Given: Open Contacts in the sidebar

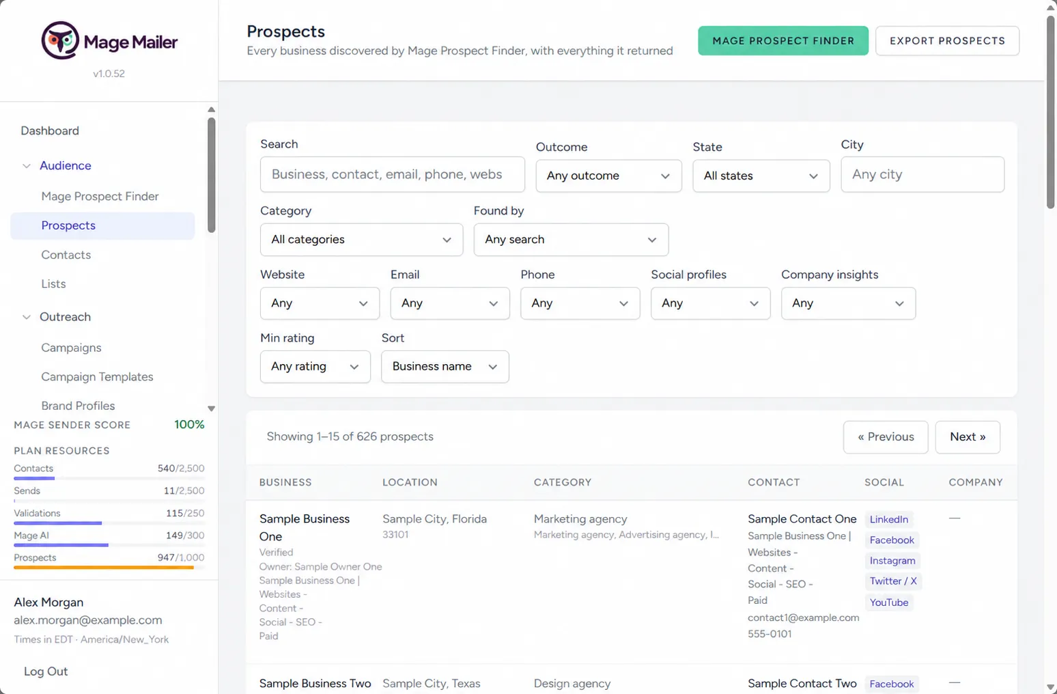Looking at the screenshot, I should click(66, 255).
